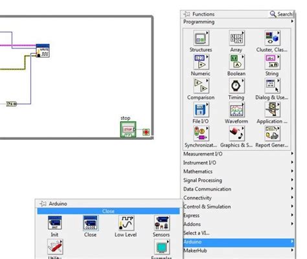Pin the Arduino palette with thumbtack

tap(43, 203)
